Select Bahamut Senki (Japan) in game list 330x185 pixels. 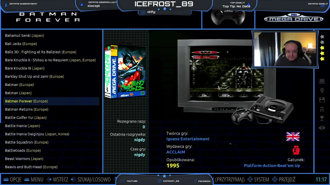click(24, 35)
